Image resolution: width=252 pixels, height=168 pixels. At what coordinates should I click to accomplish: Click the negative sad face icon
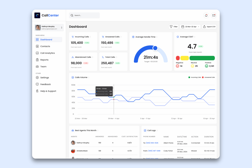click(178, 66)
